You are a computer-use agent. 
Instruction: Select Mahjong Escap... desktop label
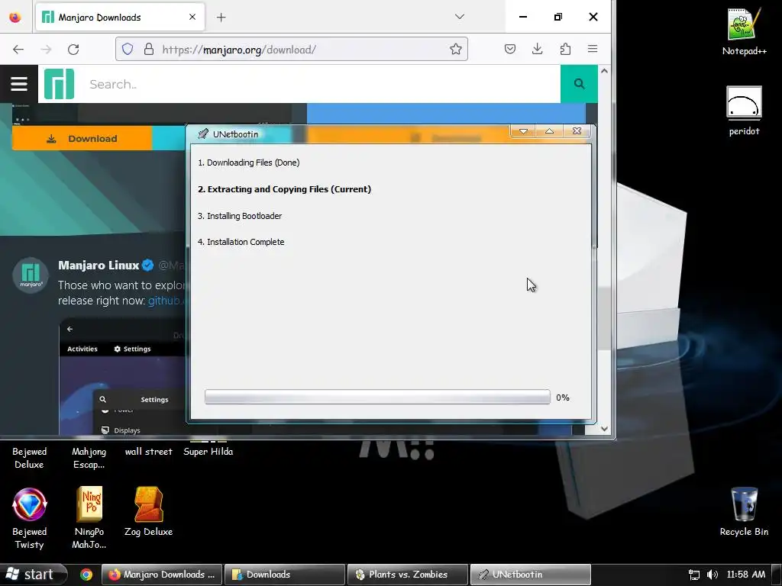coord(89,458)
